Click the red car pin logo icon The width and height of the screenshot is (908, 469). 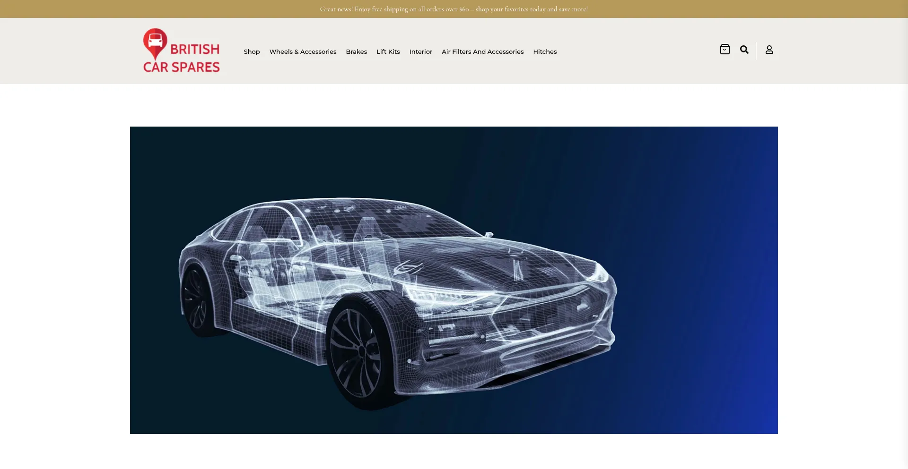click(155, 43)
